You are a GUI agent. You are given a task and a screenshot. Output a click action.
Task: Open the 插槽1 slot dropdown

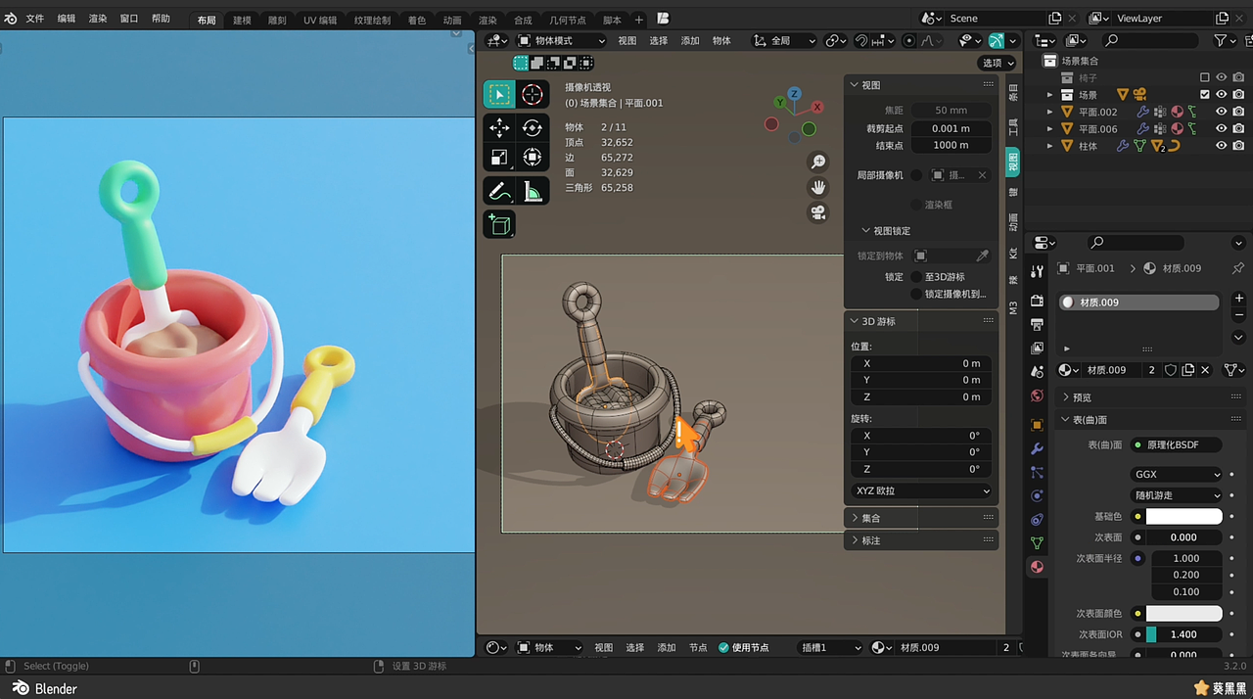[x=829, y=647]
